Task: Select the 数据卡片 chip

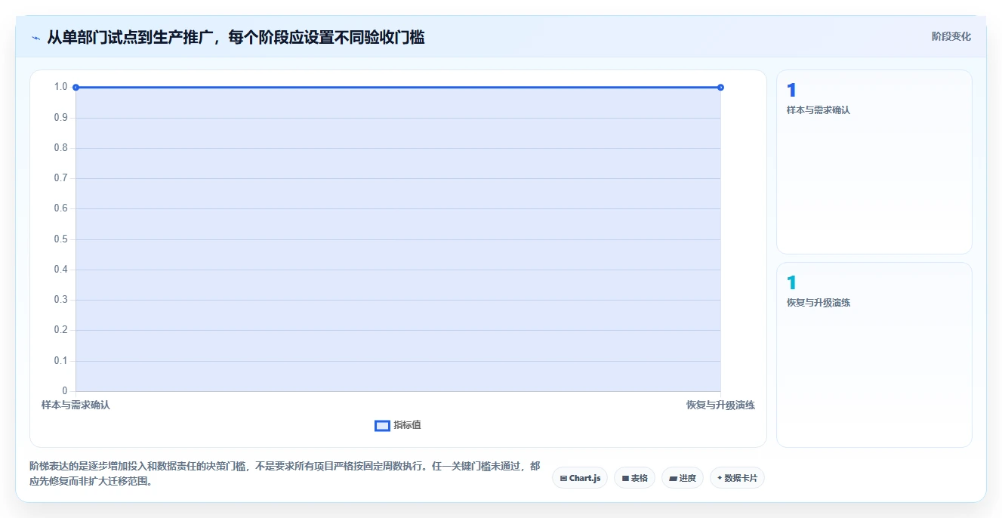Action: point(737,478)
